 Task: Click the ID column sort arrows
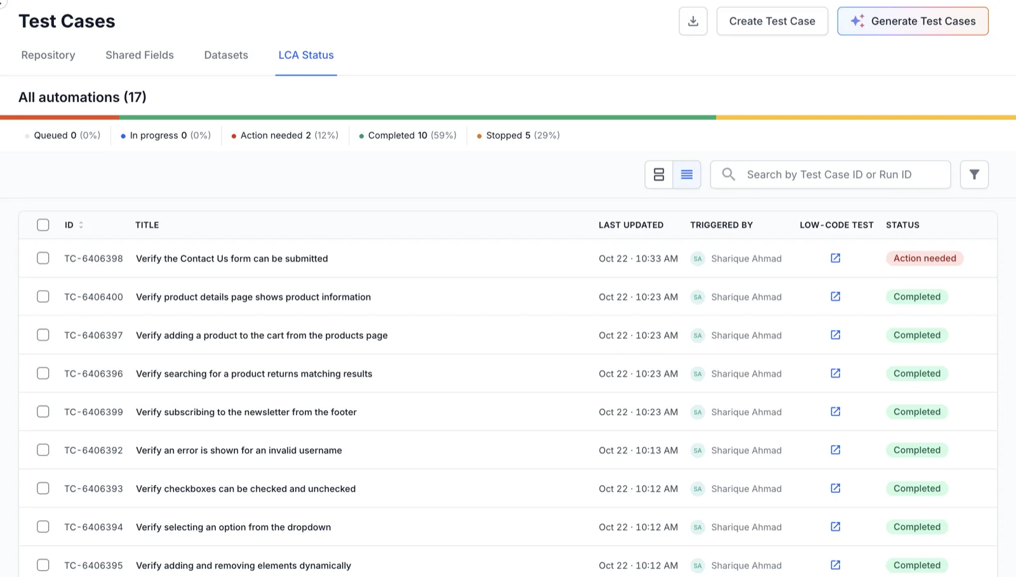pyautogui.click(x=81, y=225)
